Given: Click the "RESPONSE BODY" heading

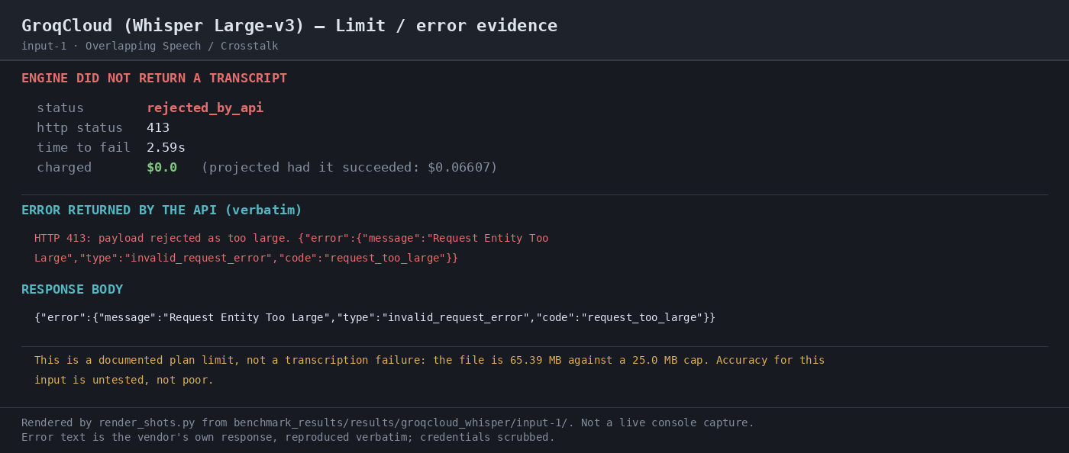Looking at the screenshot, I should pyautogui.click(x=73, y=290).
